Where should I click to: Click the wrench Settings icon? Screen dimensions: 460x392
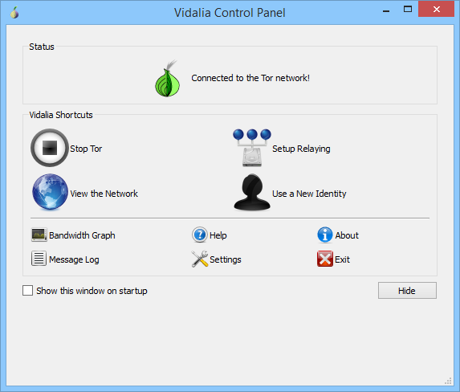pyautogui.click(x=200, y=259)
